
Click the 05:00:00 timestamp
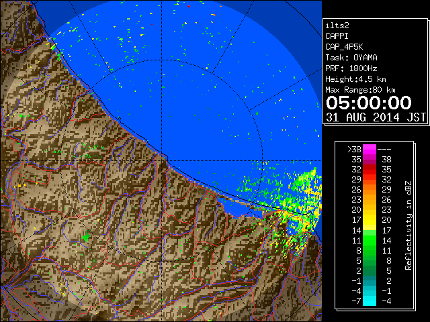point(369,103)
